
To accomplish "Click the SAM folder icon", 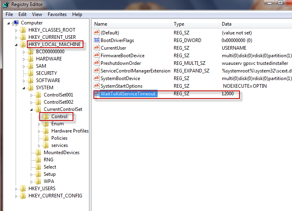I will click(x=30, y=66).
